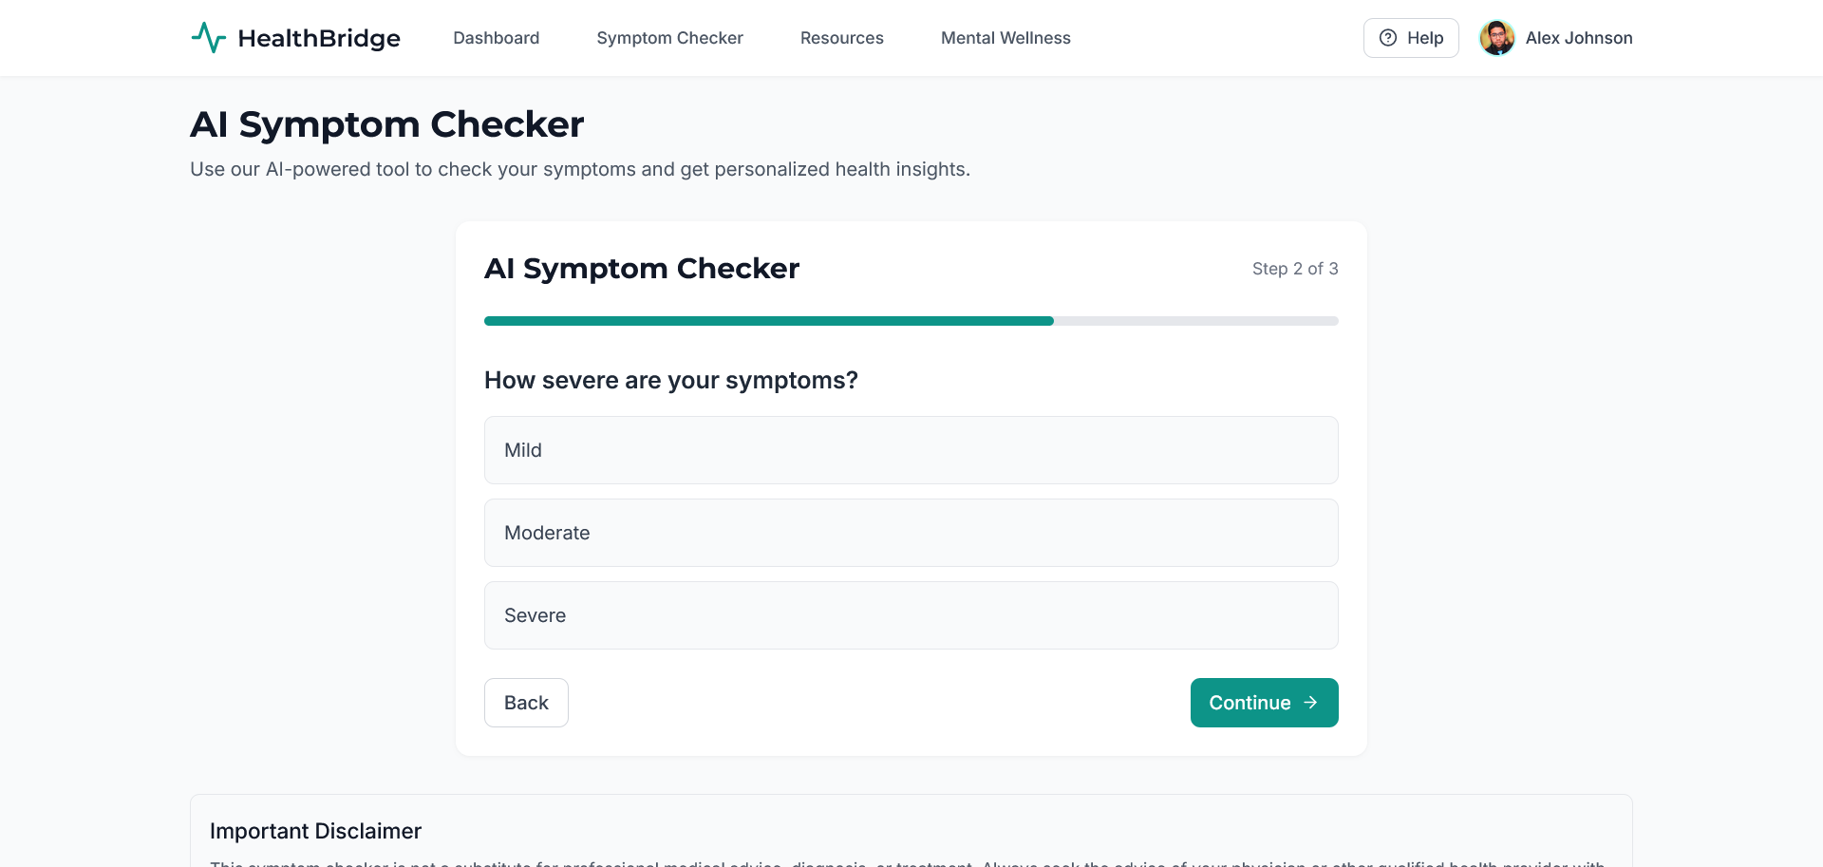Click the HealthBridge brand name
1823x867 pixels.
tap(319, 38)
